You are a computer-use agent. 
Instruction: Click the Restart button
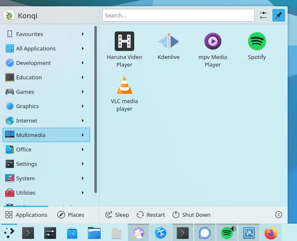151,215
